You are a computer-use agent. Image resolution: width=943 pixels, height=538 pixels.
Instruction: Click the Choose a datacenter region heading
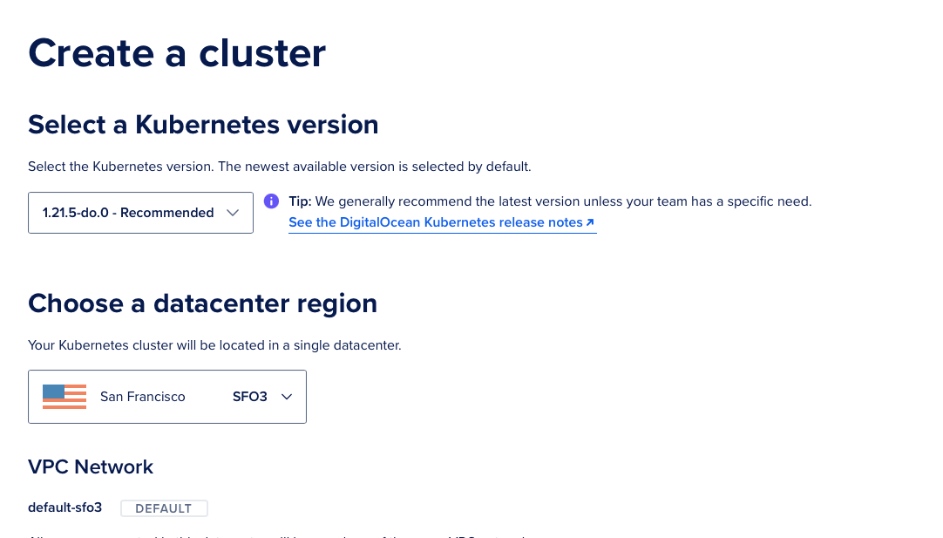click(203, 303)
